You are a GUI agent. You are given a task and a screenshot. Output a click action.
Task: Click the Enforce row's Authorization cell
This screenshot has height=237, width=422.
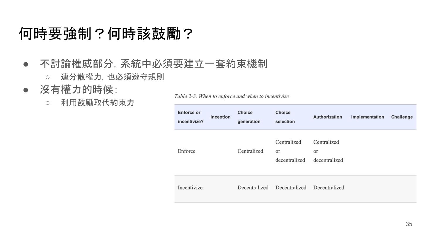click(x=328, y=151)
